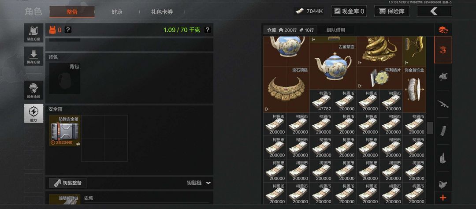The width and height of the screenshot is (476, 209).
Task: Click the help icon next to weight
Action: point(207,30)
